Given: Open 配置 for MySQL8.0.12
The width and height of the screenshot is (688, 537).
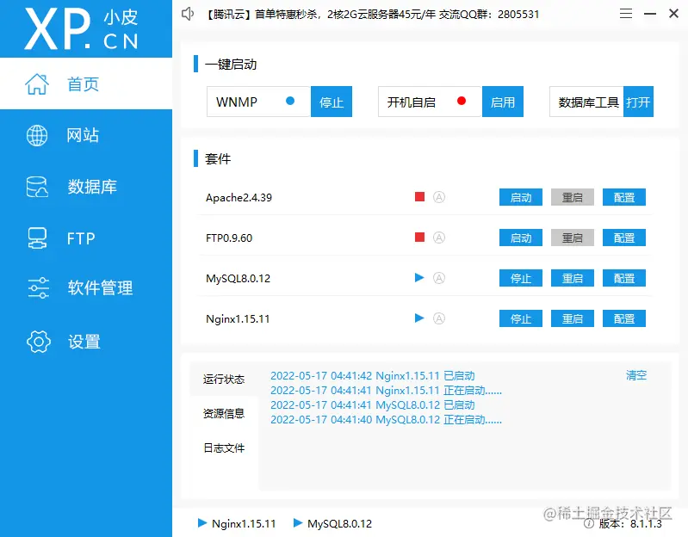Looking at the screenshot, I should (x=624, y=278).
